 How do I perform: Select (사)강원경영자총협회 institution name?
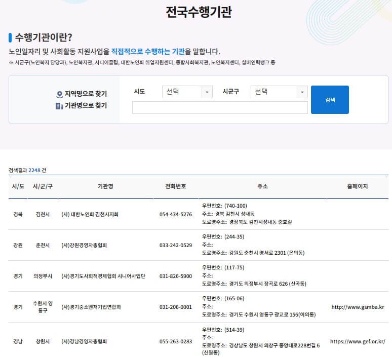tap(84, 245)
